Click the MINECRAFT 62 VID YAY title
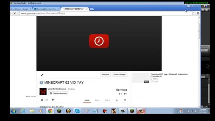 [64, 82]
